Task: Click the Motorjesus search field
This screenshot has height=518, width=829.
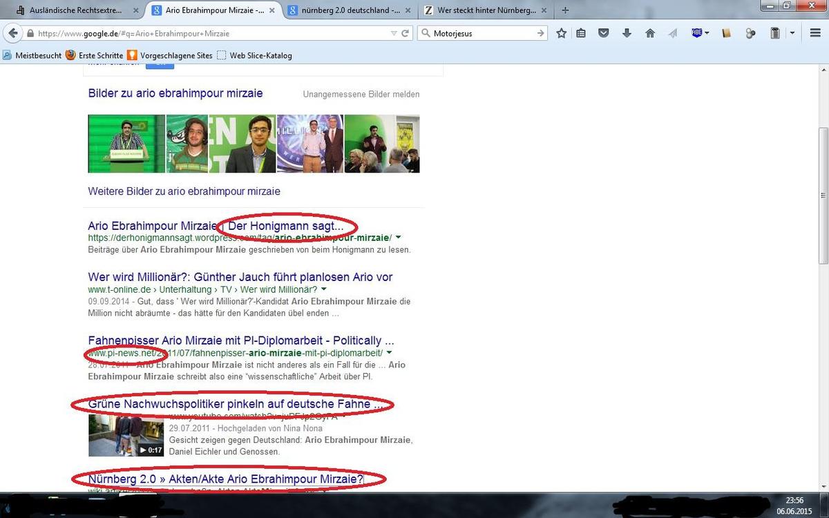Action: 482,33
